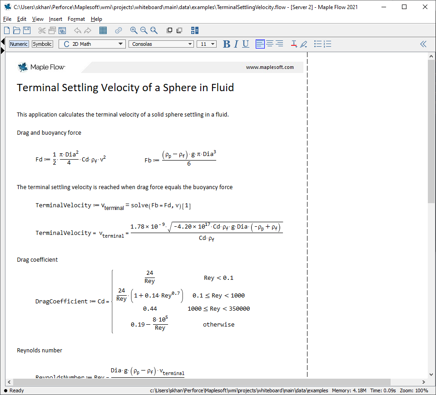Toggle bold text formatting
Viewport: 436px width, 395px height.
coord(227,44)
